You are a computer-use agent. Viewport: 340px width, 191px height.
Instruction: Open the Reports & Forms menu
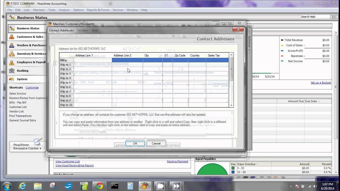[x=98, y=10]
